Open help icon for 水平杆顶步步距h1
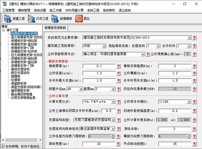202x149 pixels. click(x=194, y=81)
